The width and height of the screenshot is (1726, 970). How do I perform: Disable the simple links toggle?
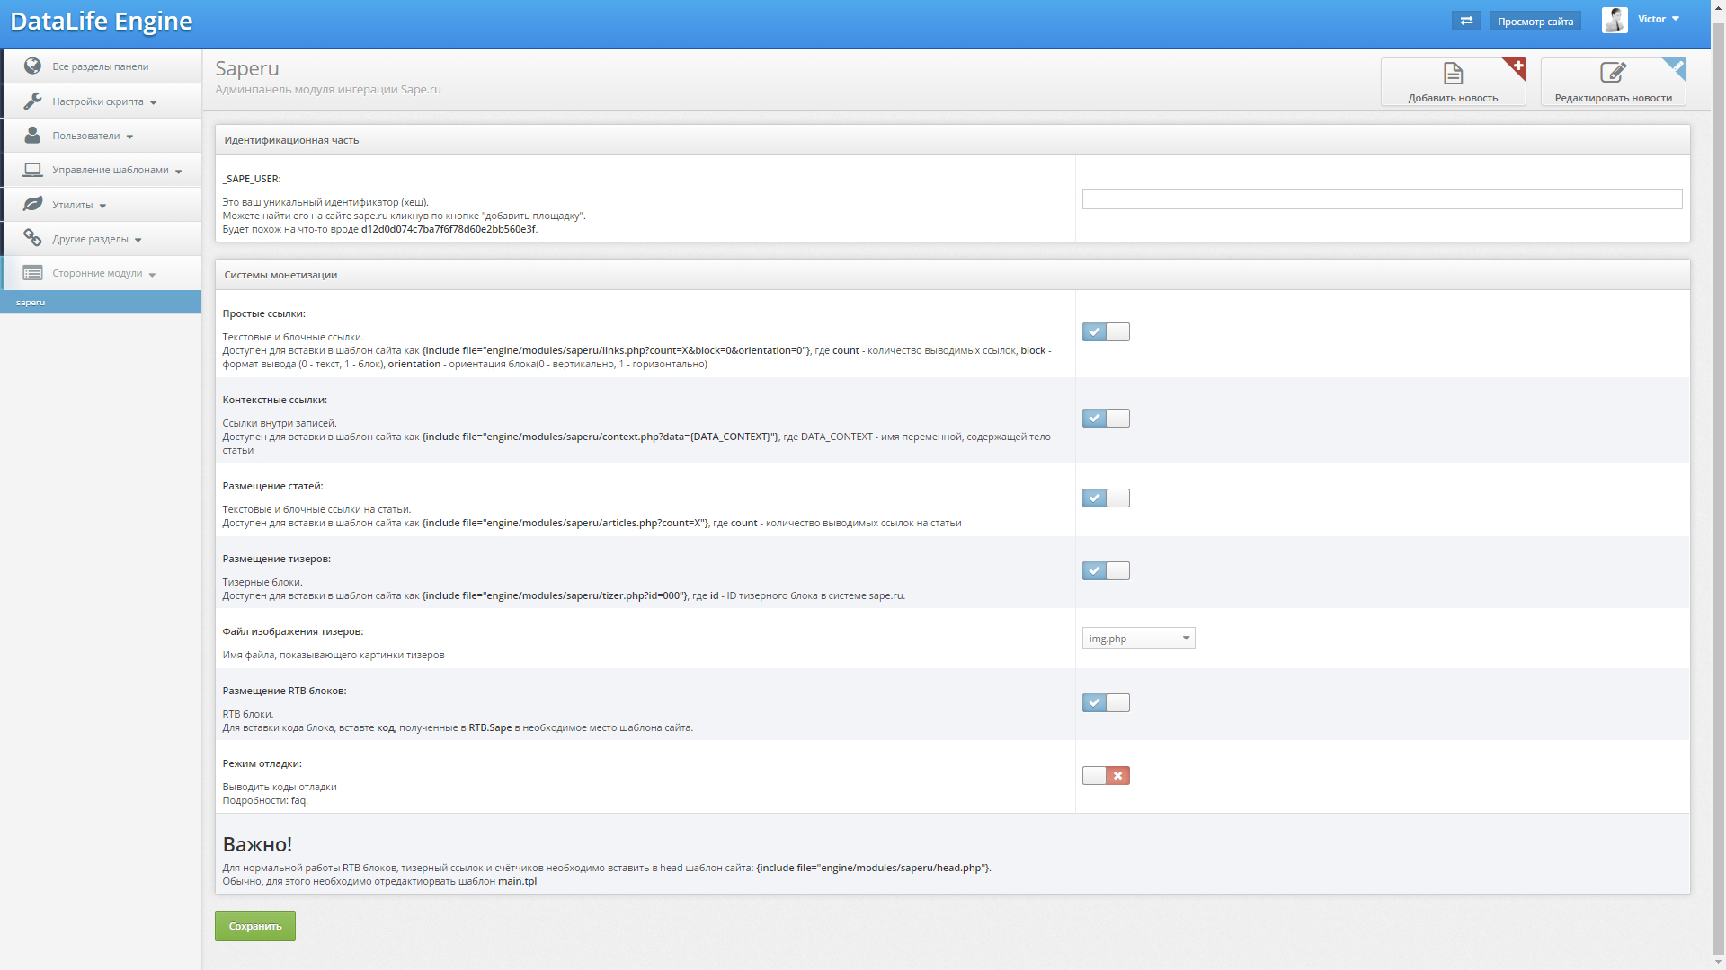pos(1106,332)
